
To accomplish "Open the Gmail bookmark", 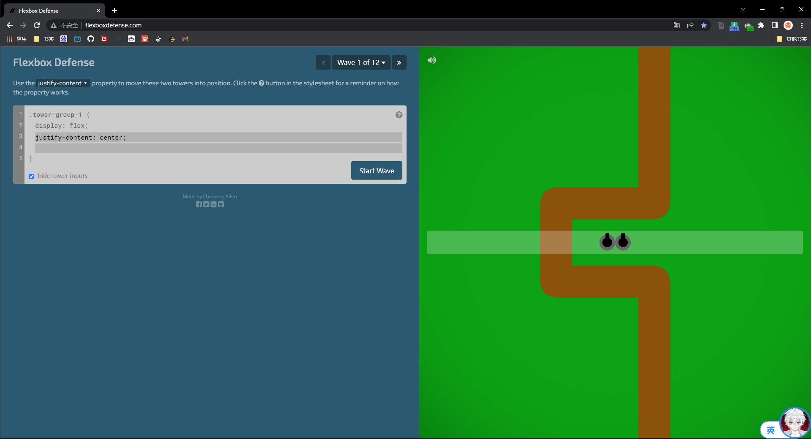I will click(185, 39).
